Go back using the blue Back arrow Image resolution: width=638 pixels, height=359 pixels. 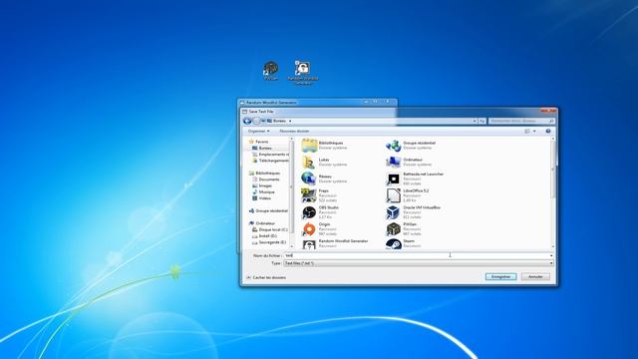click(x=247, y=121)
